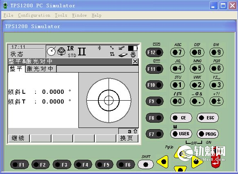Image resolution: width=238 pixels, height=174 pixels.
Task: Click the circular level bubble display
Action: point(109,100)
